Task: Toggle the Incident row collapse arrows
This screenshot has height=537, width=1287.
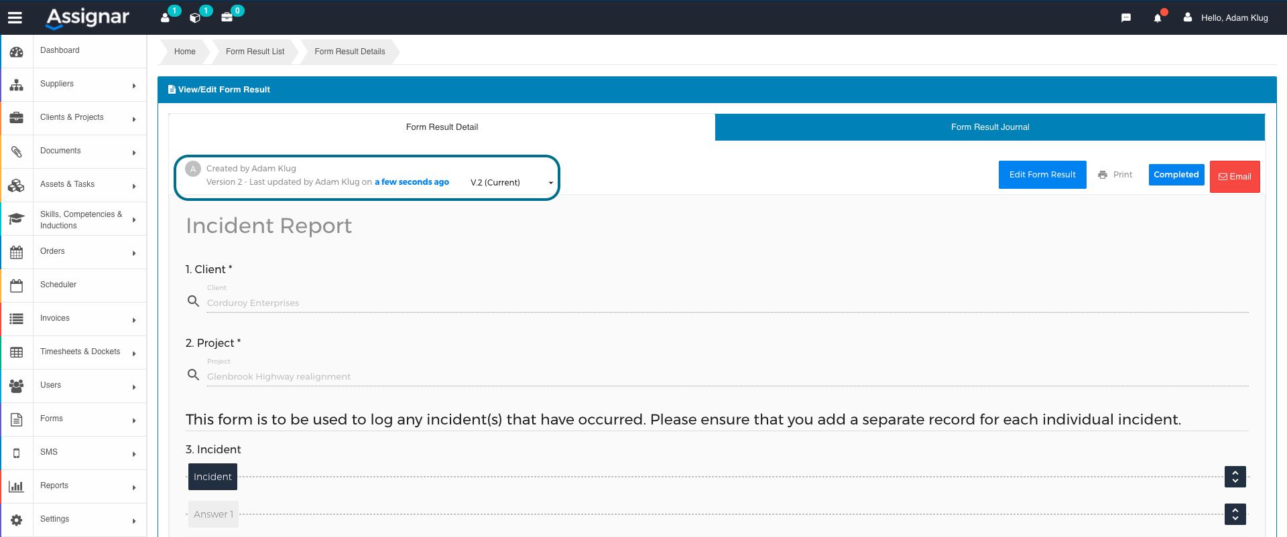Action: tap(1235, 477)
